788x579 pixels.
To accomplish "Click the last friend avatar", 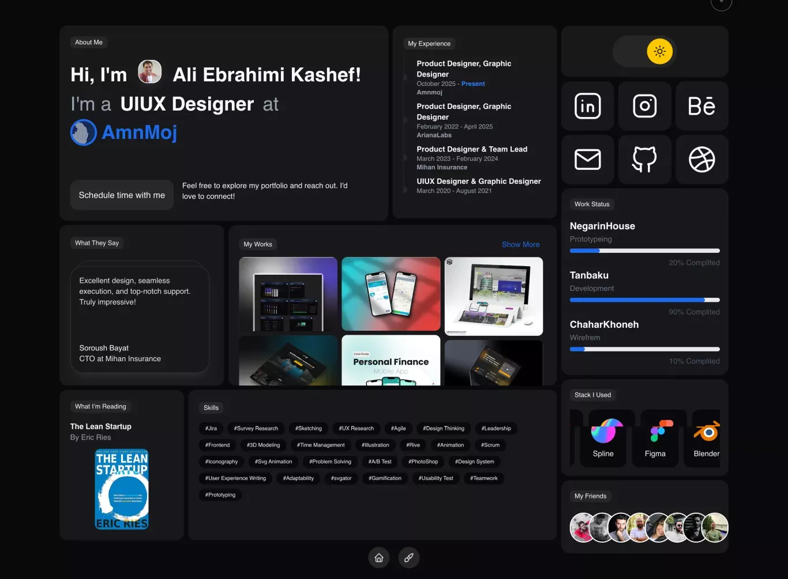I will point(715,527).
